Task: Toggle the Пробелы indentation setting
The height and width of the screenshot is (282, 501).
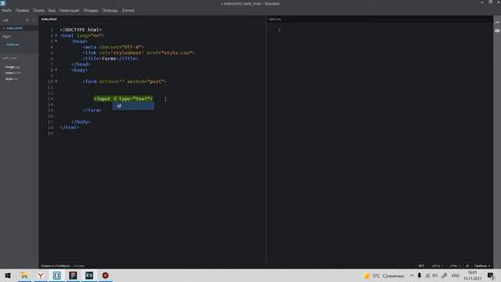Action: click(482, 266)
